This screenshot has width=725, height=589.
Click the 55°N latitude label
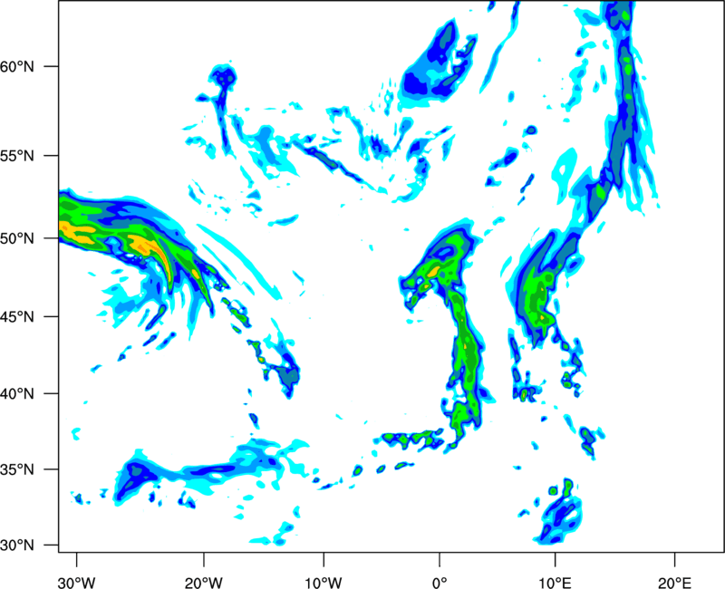coord(17,155)
